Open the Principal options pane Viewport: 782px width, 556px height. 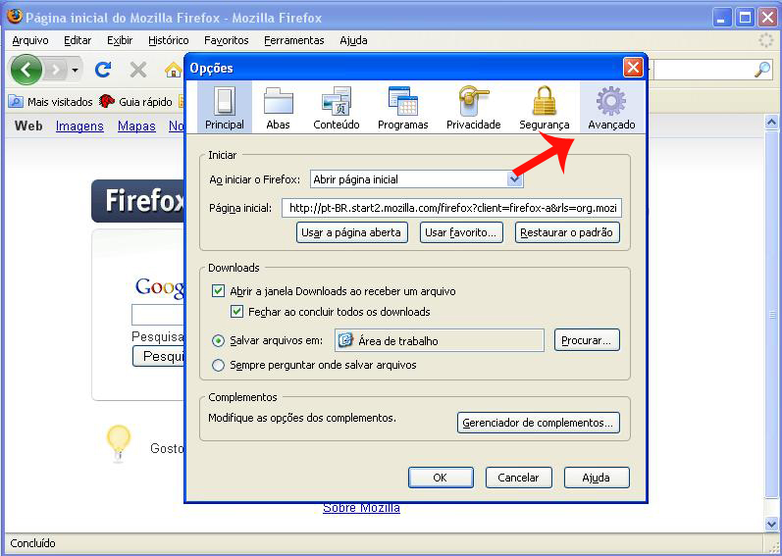click(225, 108)
